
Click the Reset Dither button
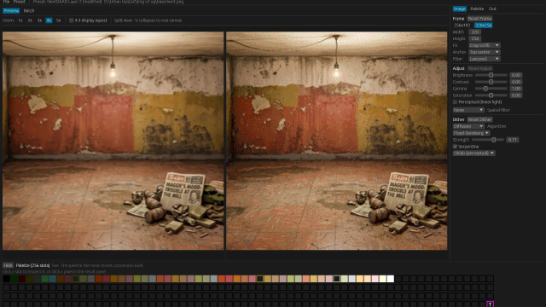click(479, 119)
